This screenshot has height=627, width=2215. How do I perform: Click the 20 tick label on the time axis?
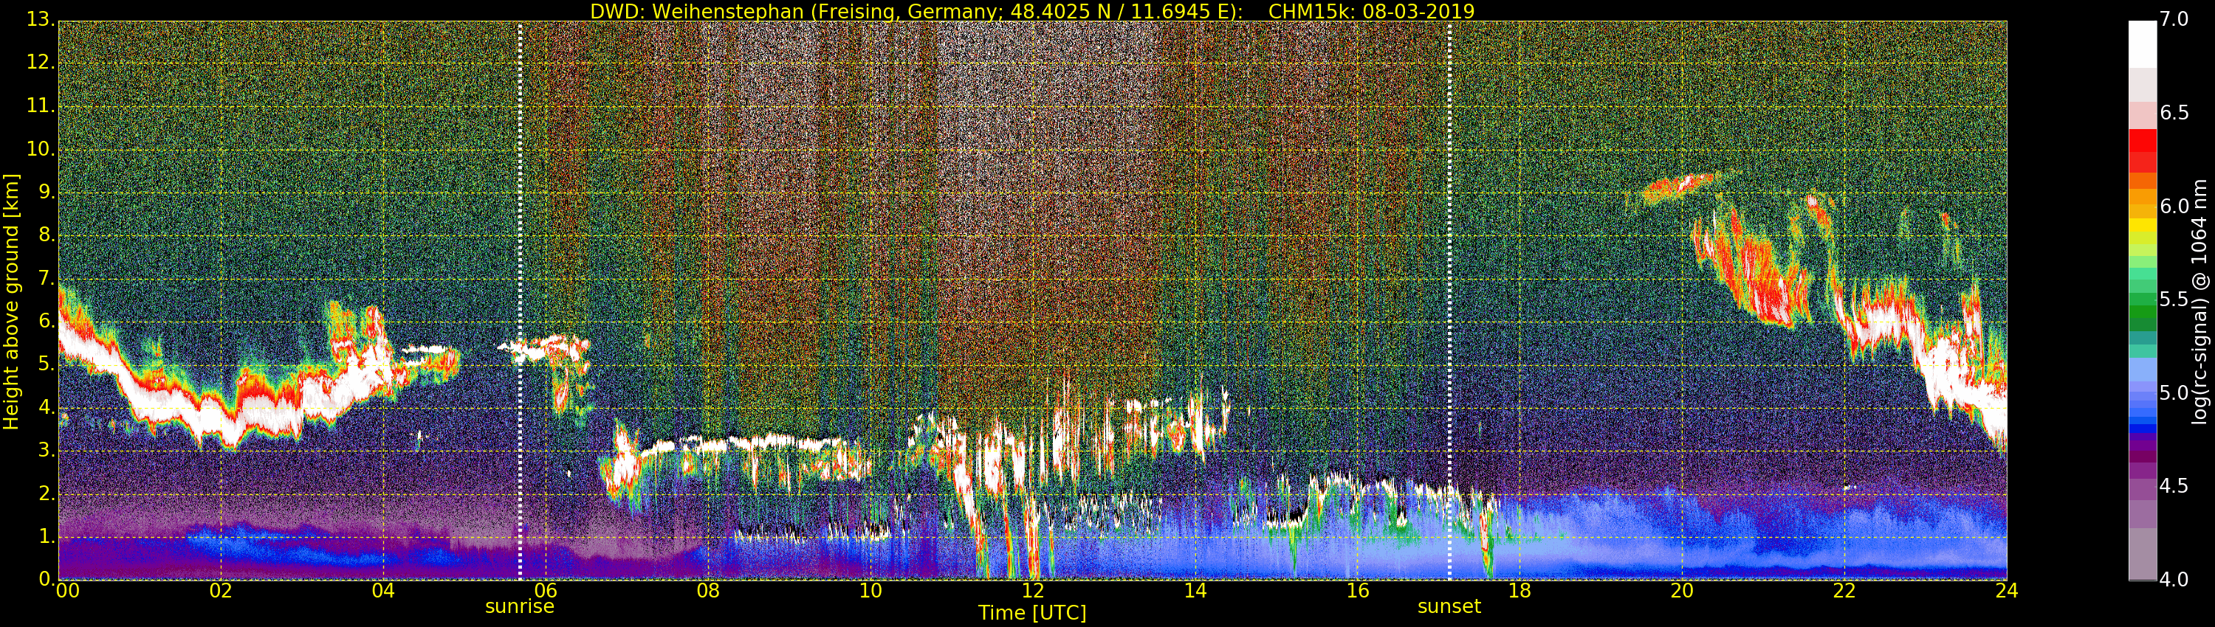1682,591
